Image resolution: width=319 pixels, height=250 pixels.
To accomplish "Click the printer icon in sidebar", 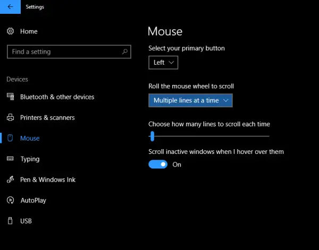I will click(11, 117).
